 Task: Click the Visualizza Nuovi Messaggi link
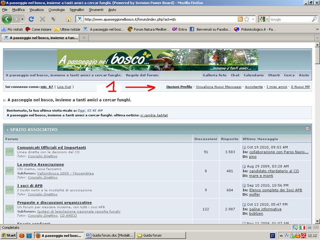(218, 87)
